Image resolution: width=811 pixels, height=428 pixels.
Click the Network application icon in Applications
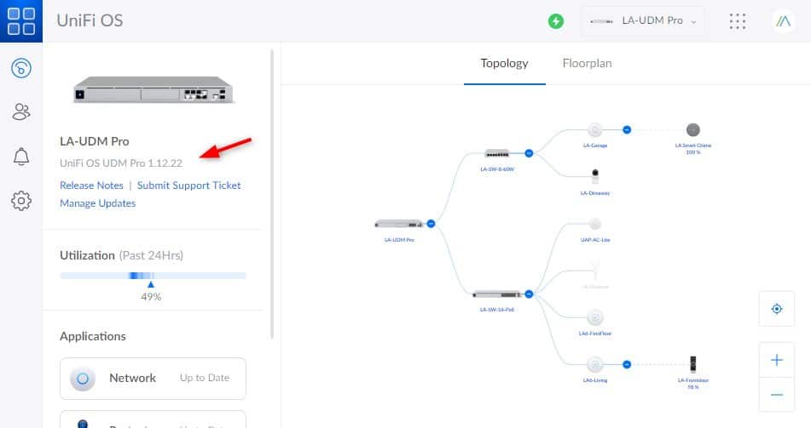point(82,379)
